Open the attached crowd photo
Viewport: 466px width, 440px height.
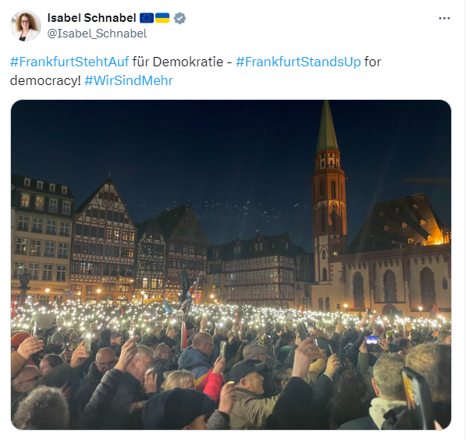point(231,264)
